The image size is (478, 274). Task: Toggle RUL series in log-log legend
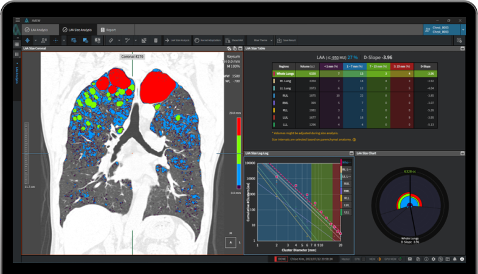coord(346,183)
